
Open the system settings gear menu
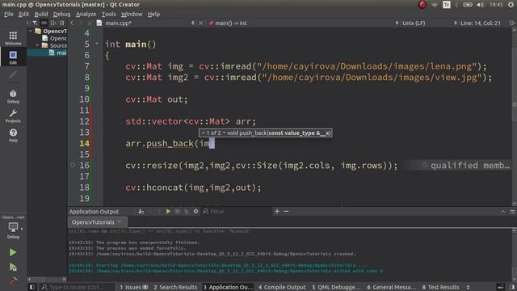coord(511,5)
